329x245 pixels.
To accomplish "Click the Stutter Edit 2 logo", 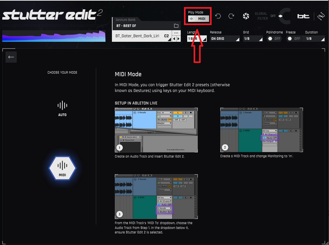I will click(x=52, y=15).
